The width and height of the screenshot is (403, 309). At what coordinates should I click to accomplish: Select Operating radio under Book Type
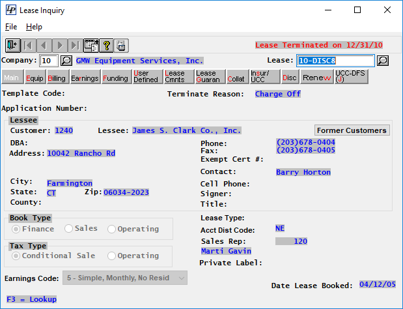(111, 229)
